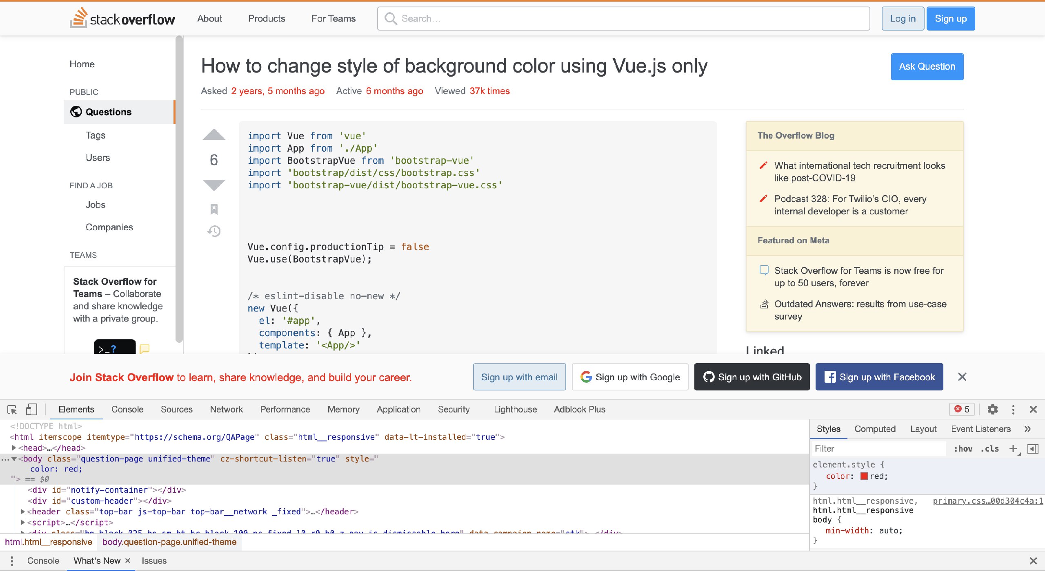Add a new style rule
Image resolution: width=1045 pixels, height=571 pixels.
coord(1013,449)
